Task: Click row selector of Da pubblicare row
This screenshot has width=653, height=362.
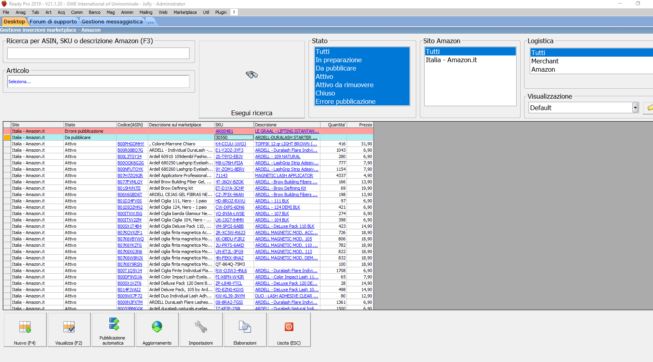Action: (7, 137)
